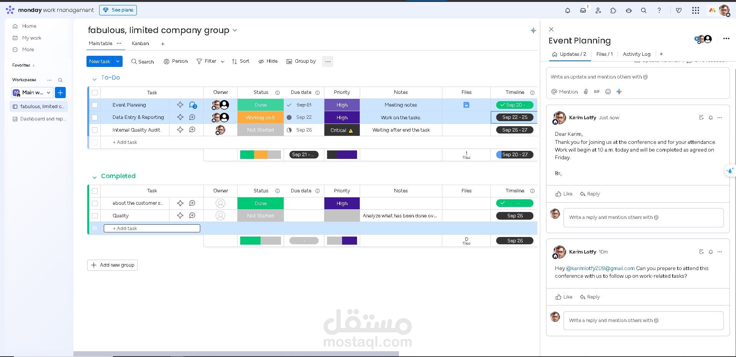Image resolution: width=736 pixels, height=357 pixels.
Task: Open the Activity Log tab
Action: pyautogui.click(x=636, y=54)
